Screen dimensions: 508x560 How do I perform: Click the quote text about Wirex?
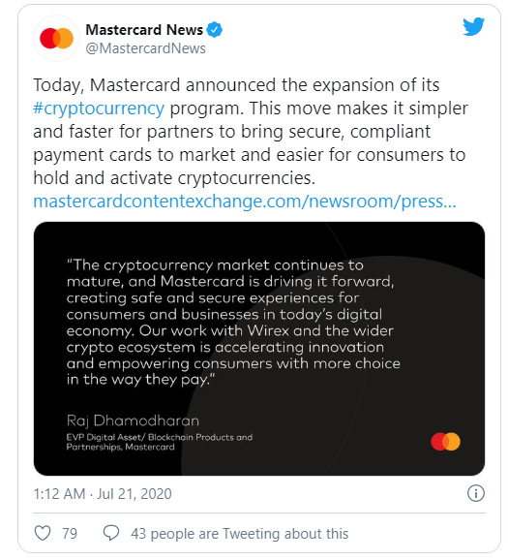tap(233, 322)
